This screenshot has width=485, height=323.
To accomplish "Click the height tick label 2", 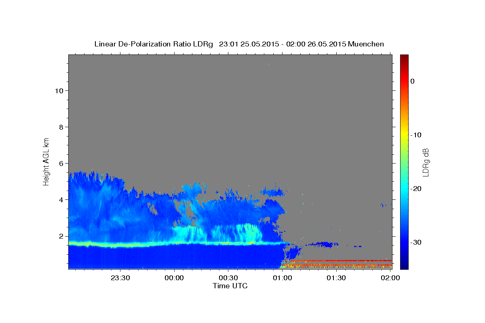I will coord(60,236).
